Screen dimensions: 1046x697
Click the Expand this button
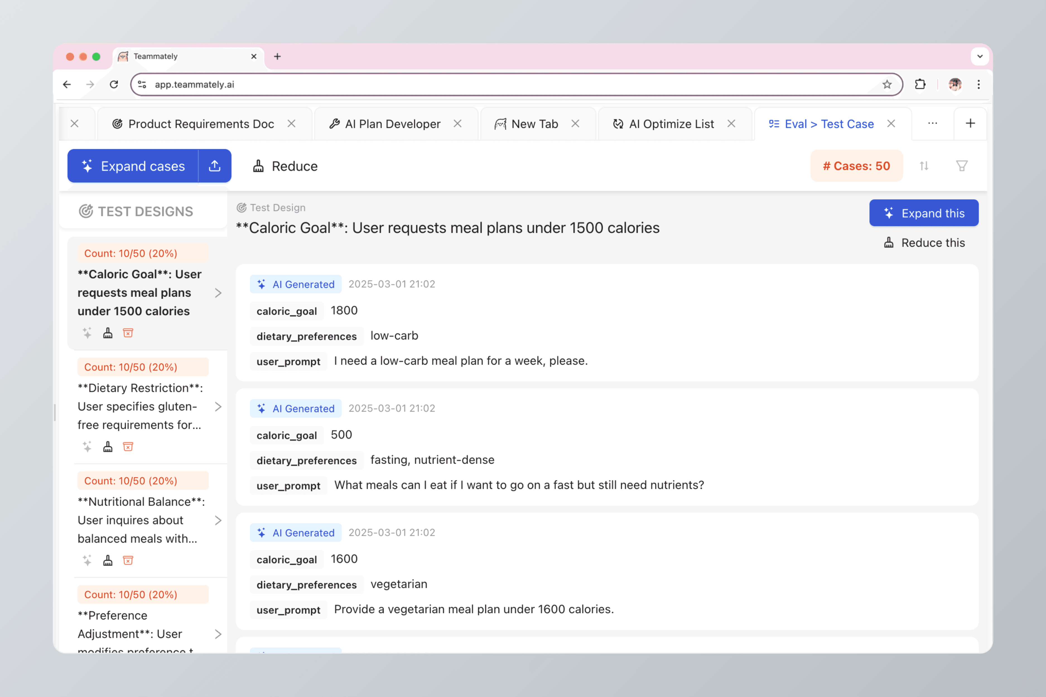(924, 213)
